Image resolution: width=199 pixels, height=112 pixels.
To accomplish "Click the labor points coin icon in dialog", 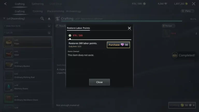I will pos(70,36).
